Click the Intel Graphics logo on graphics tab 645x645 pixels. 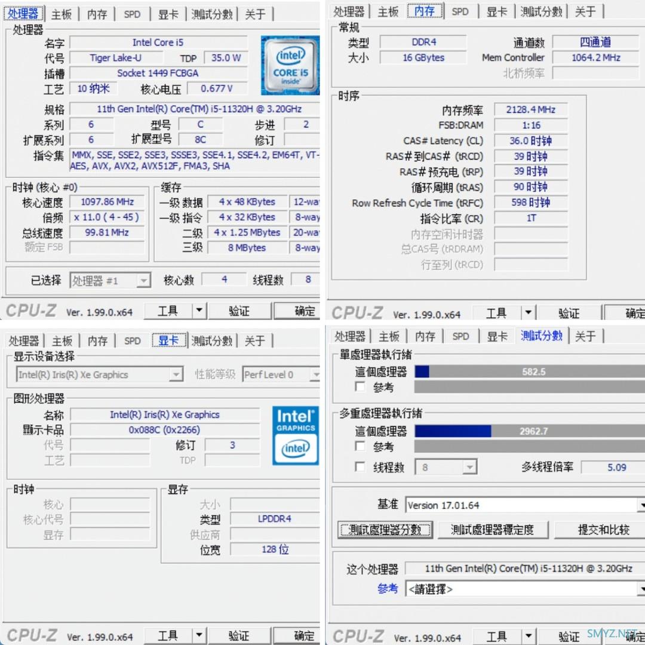pyautogui.click(x=294, y=435)
